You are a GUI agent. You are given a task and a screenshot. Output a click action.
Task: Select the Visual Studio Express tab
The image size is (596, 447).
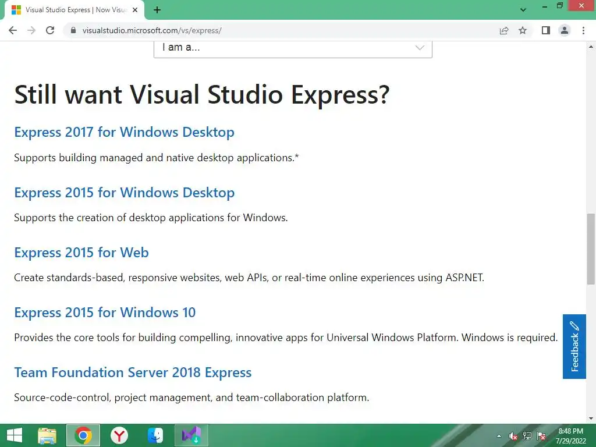coord(74,10)
